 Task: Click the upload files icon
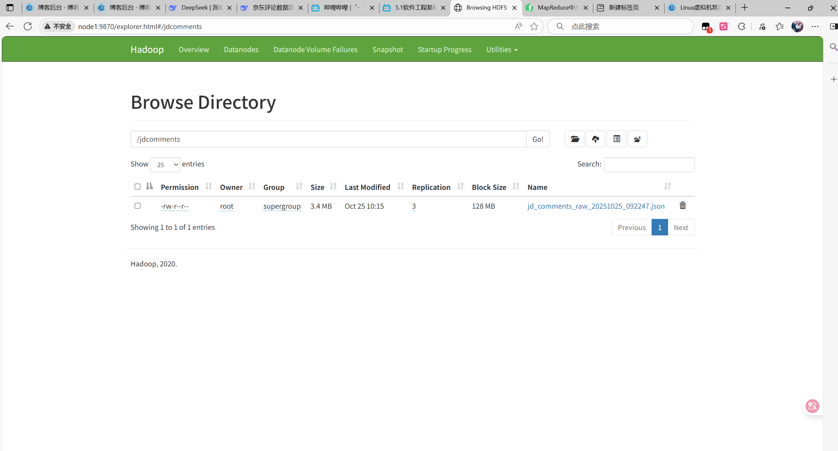(595, 139)
